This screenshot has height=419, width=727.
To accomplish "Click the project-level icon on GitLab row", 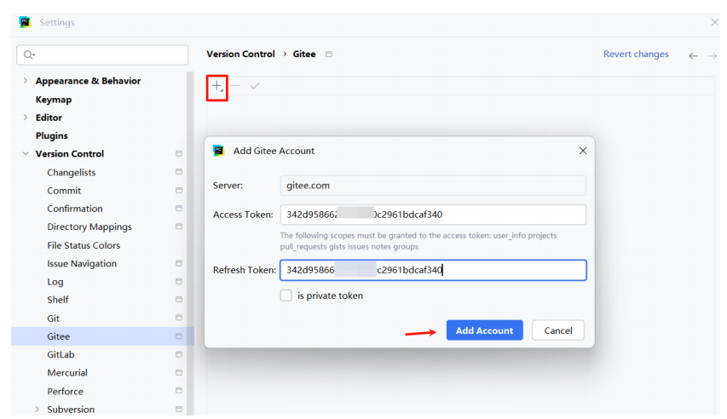I will (179, 354).
